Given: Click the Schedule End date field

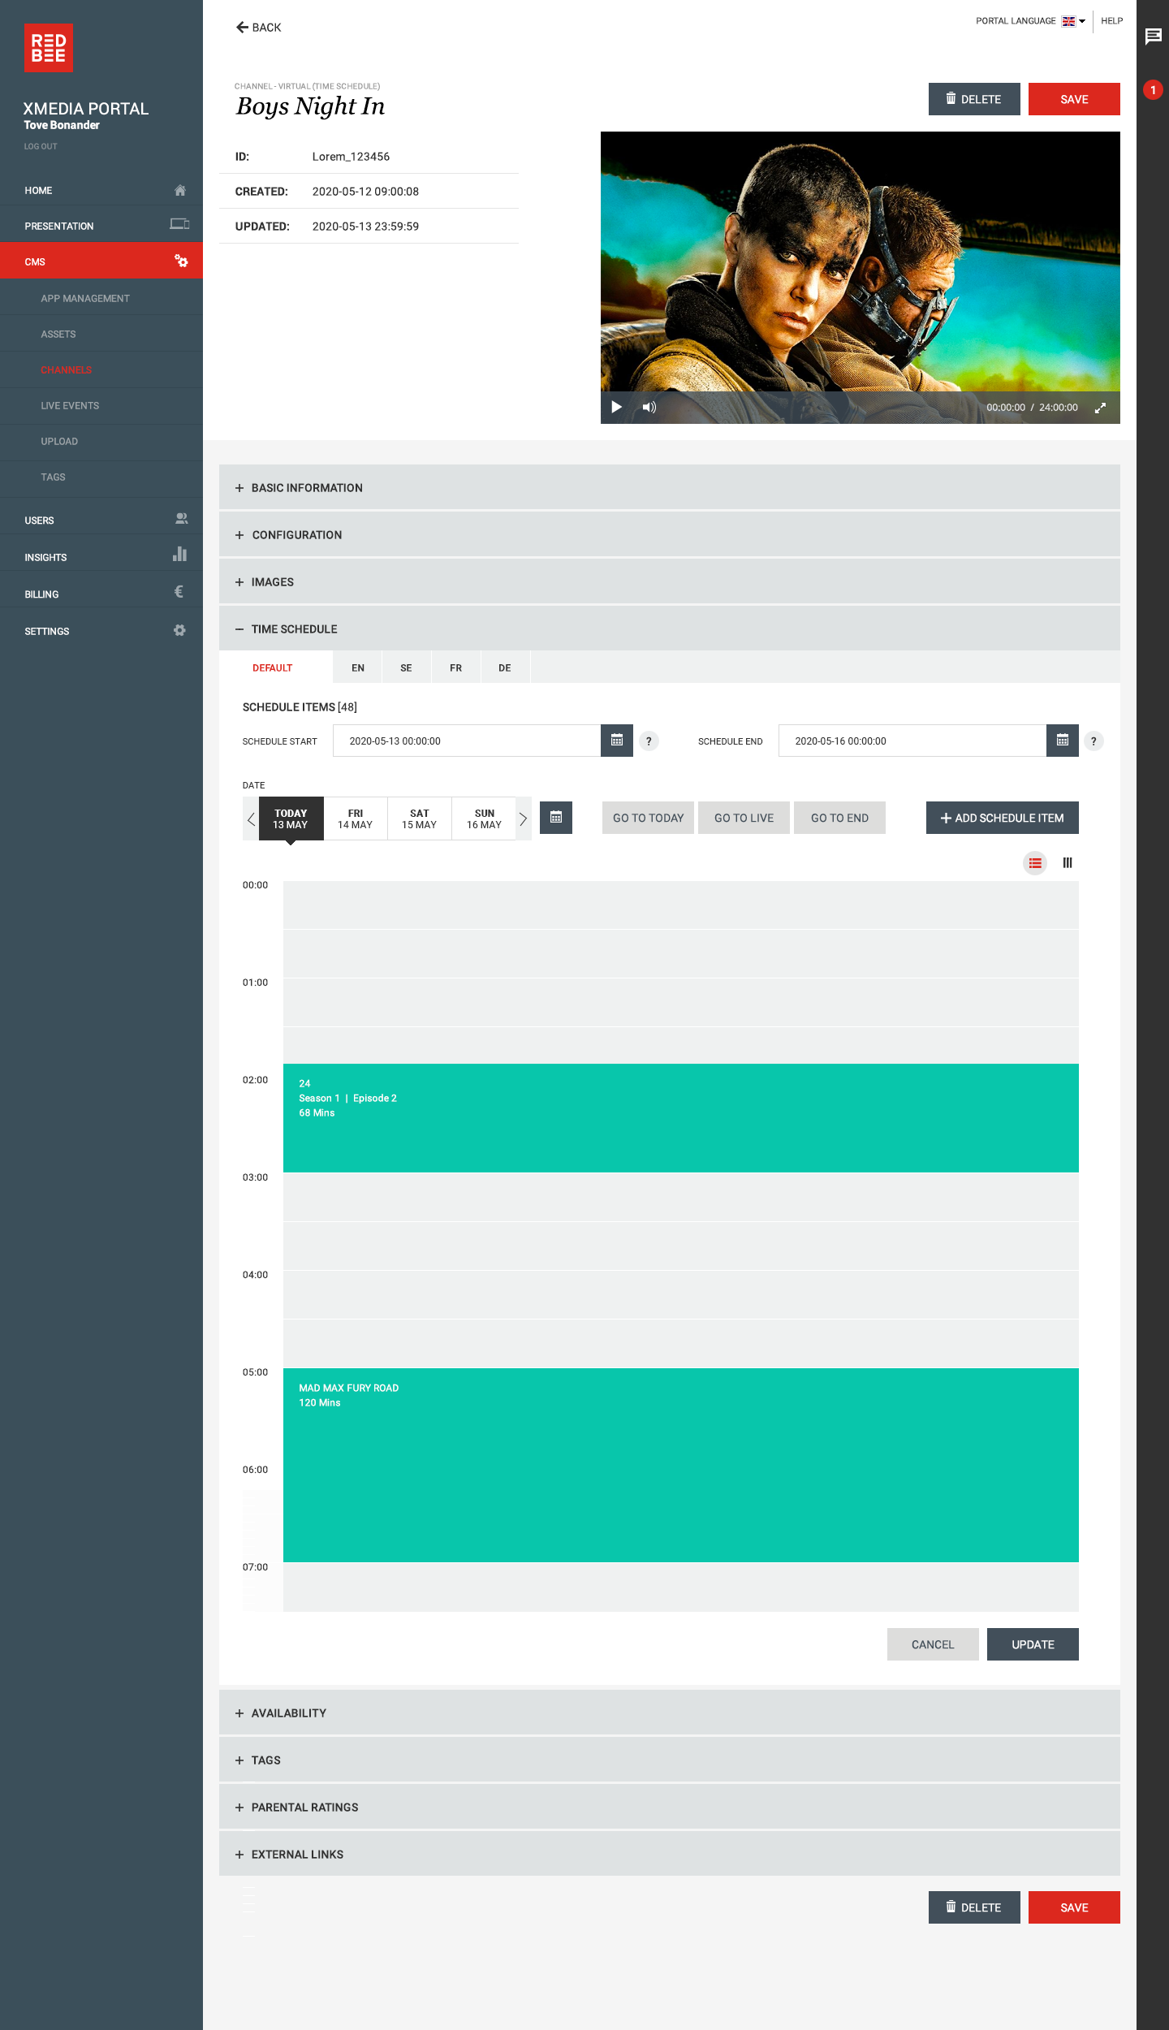Looking at the screenshot, I should tap(912, 741).
